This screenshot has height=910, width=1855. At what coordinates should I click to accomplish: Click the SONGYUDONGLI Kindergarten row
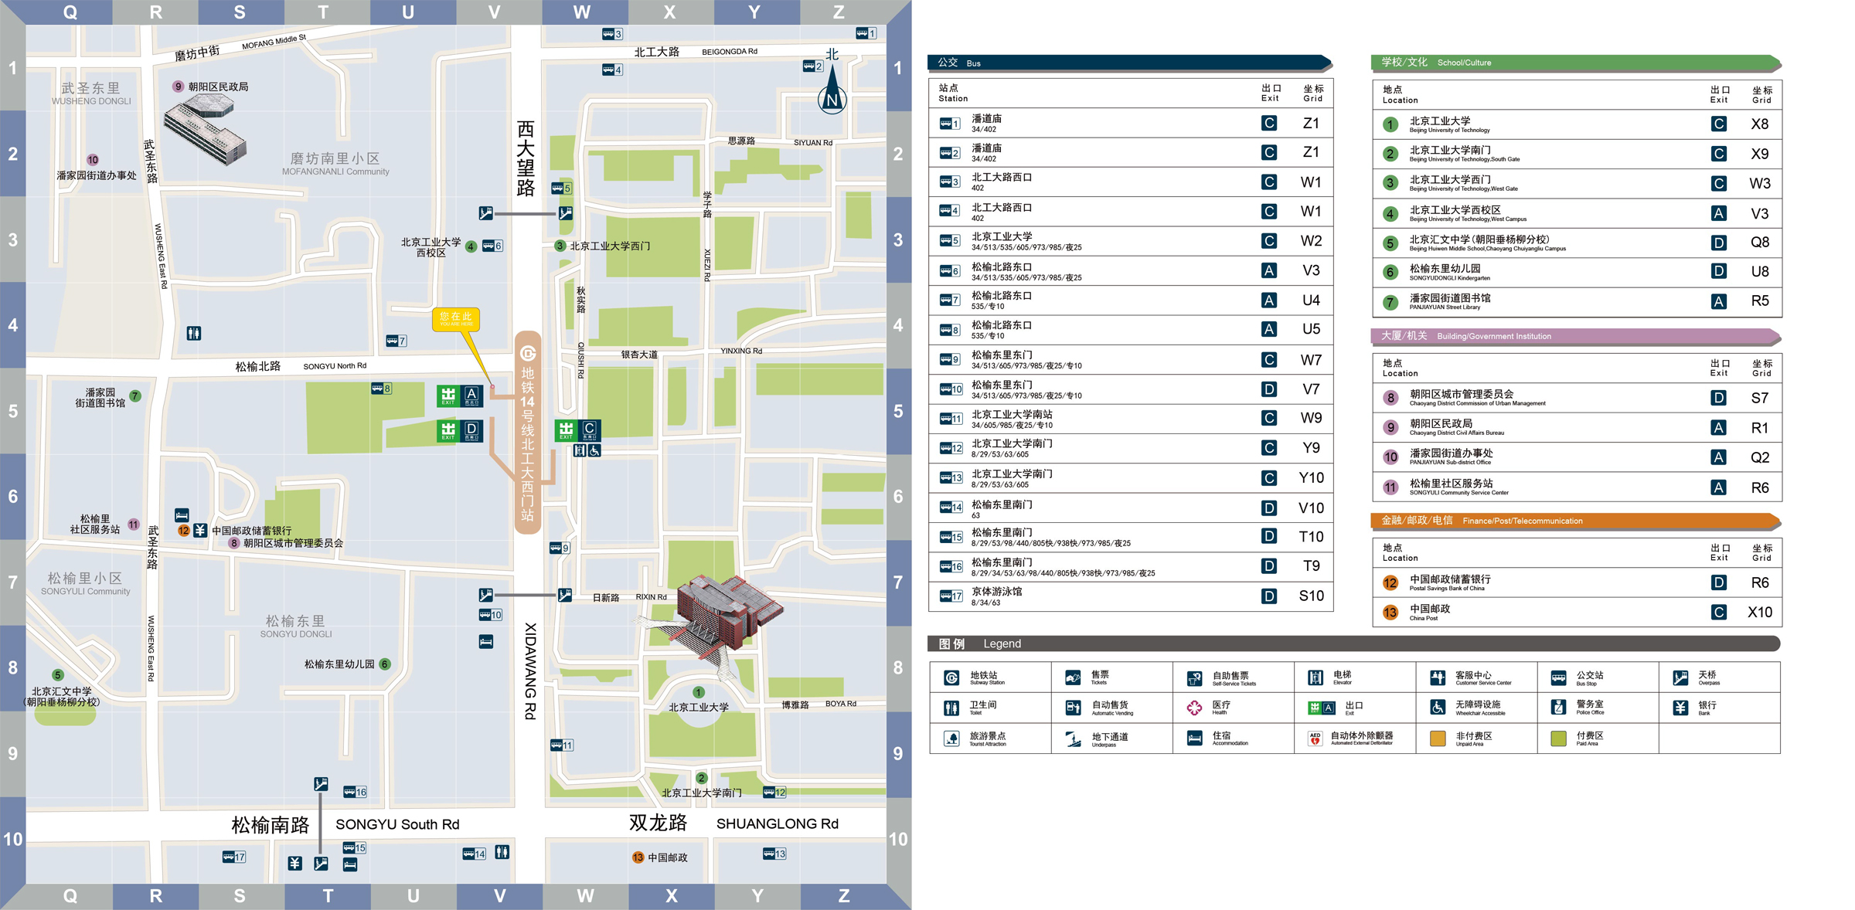coord(1578,272)
